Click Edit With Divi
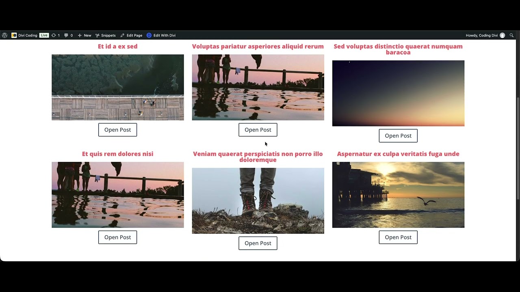520x292 pixels. tap(161, 35)
